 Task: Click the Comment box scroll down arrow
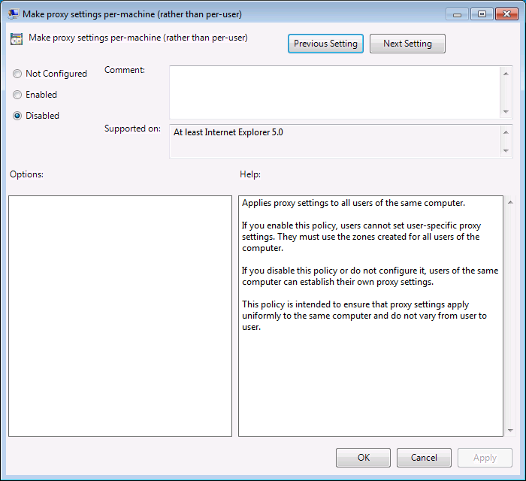pos(506,112)
